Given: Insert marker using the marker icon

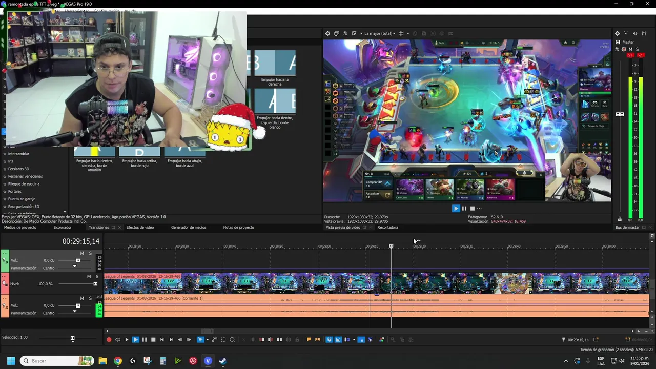Looking at the screenshot, I should pyautogui.click(x=309, y=339).
